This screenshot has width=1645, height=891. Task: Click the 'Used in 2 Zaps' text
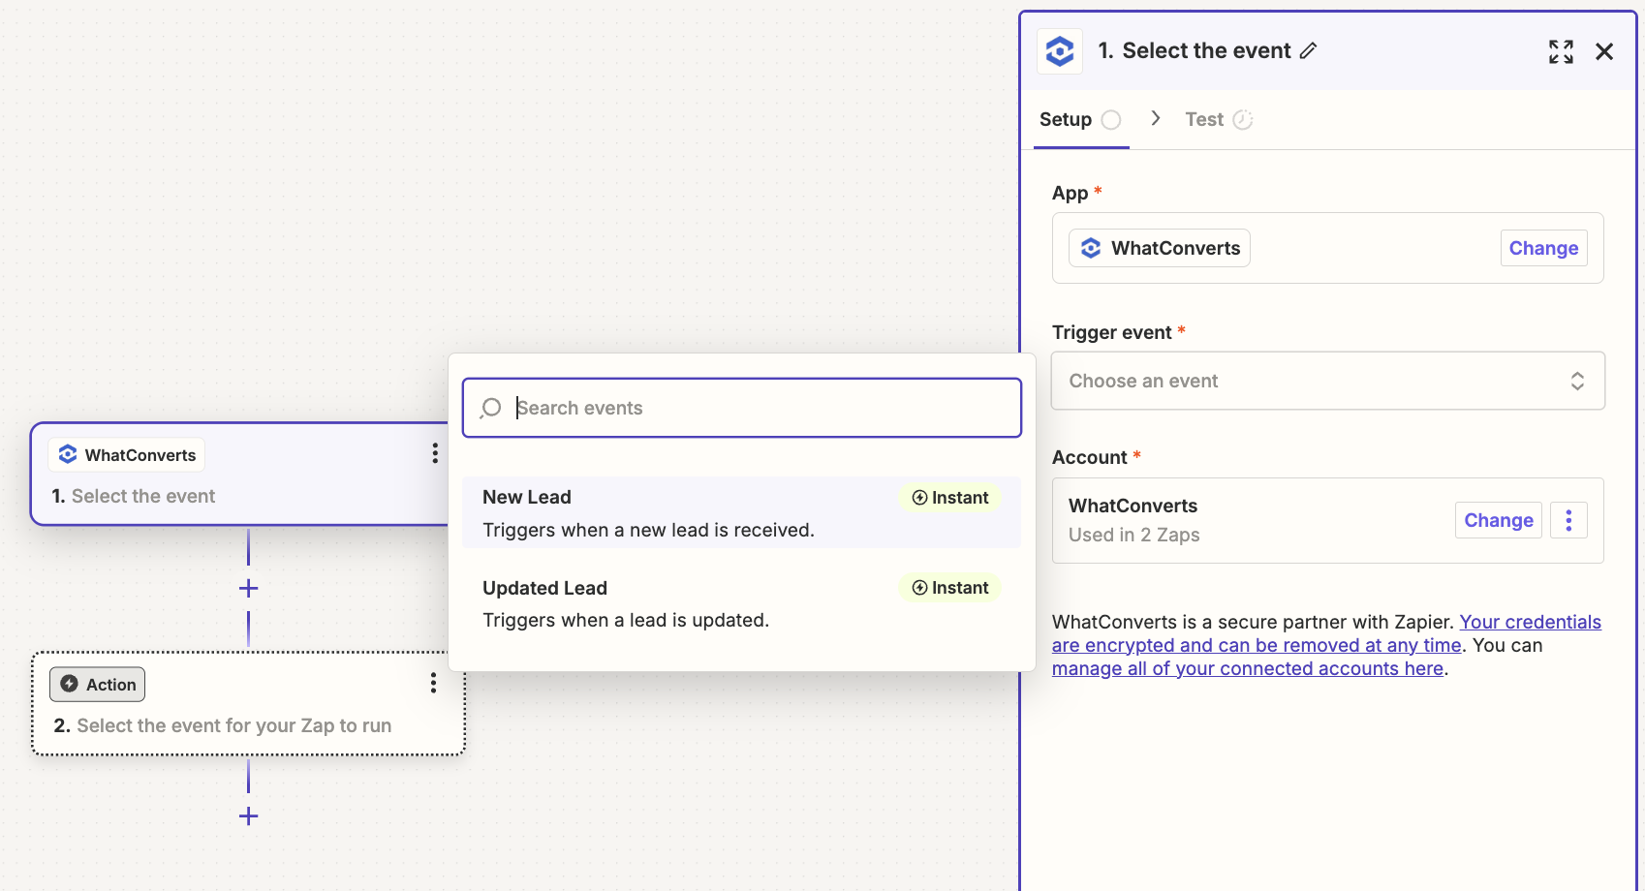pos(1133,535)
